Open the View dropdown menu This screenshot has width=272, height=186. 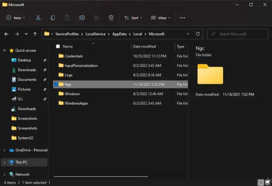click(x=160, y=18)
